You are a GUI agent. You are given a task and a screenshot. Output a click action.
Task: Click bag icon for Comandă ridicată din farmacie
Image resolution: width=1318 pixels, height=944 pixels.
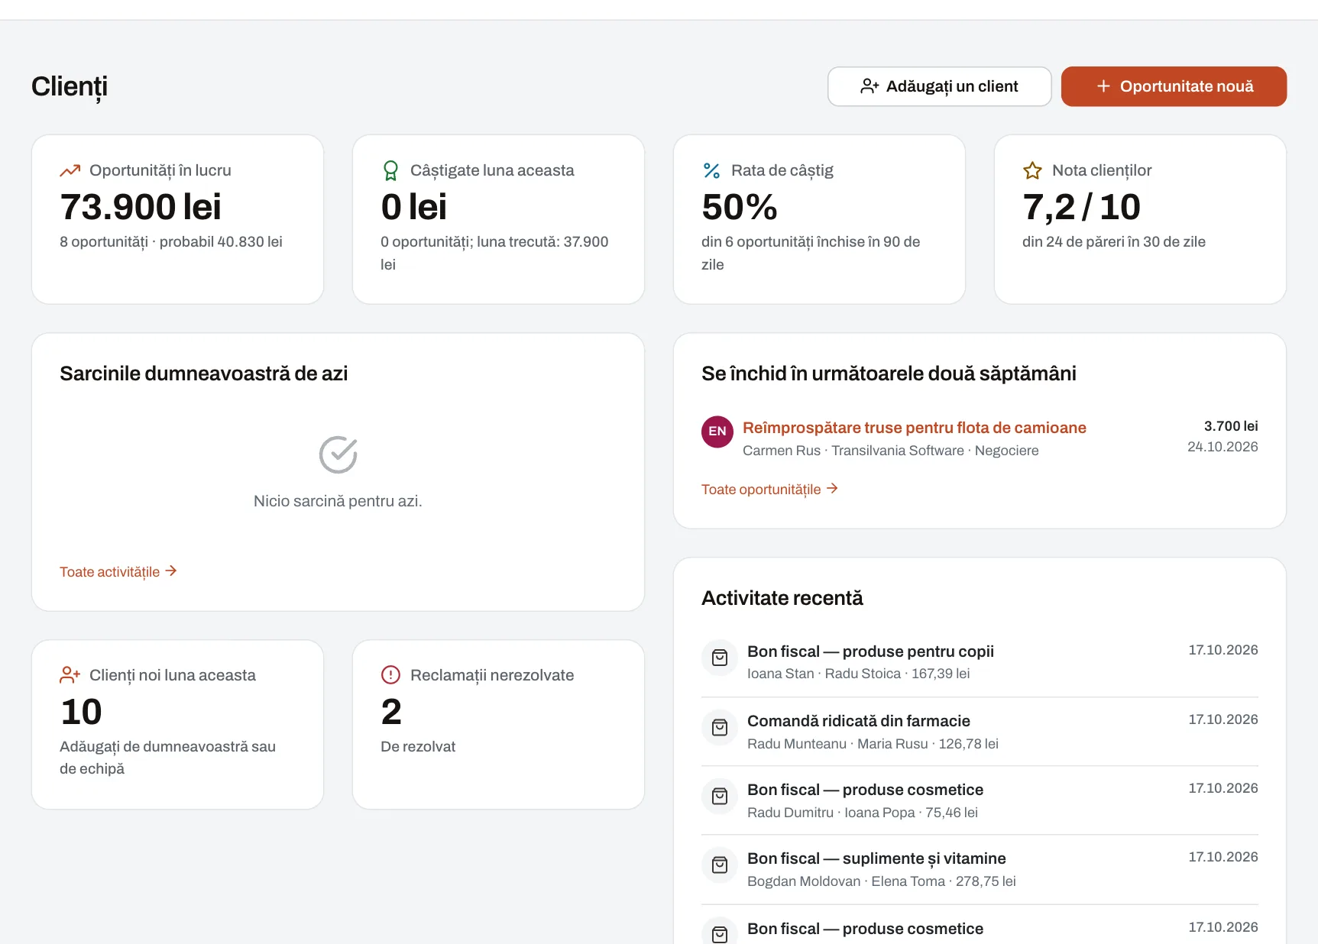(x=720, y=728)
